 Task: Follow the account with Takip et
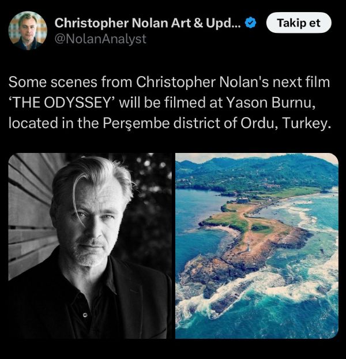tap(299, 23)
